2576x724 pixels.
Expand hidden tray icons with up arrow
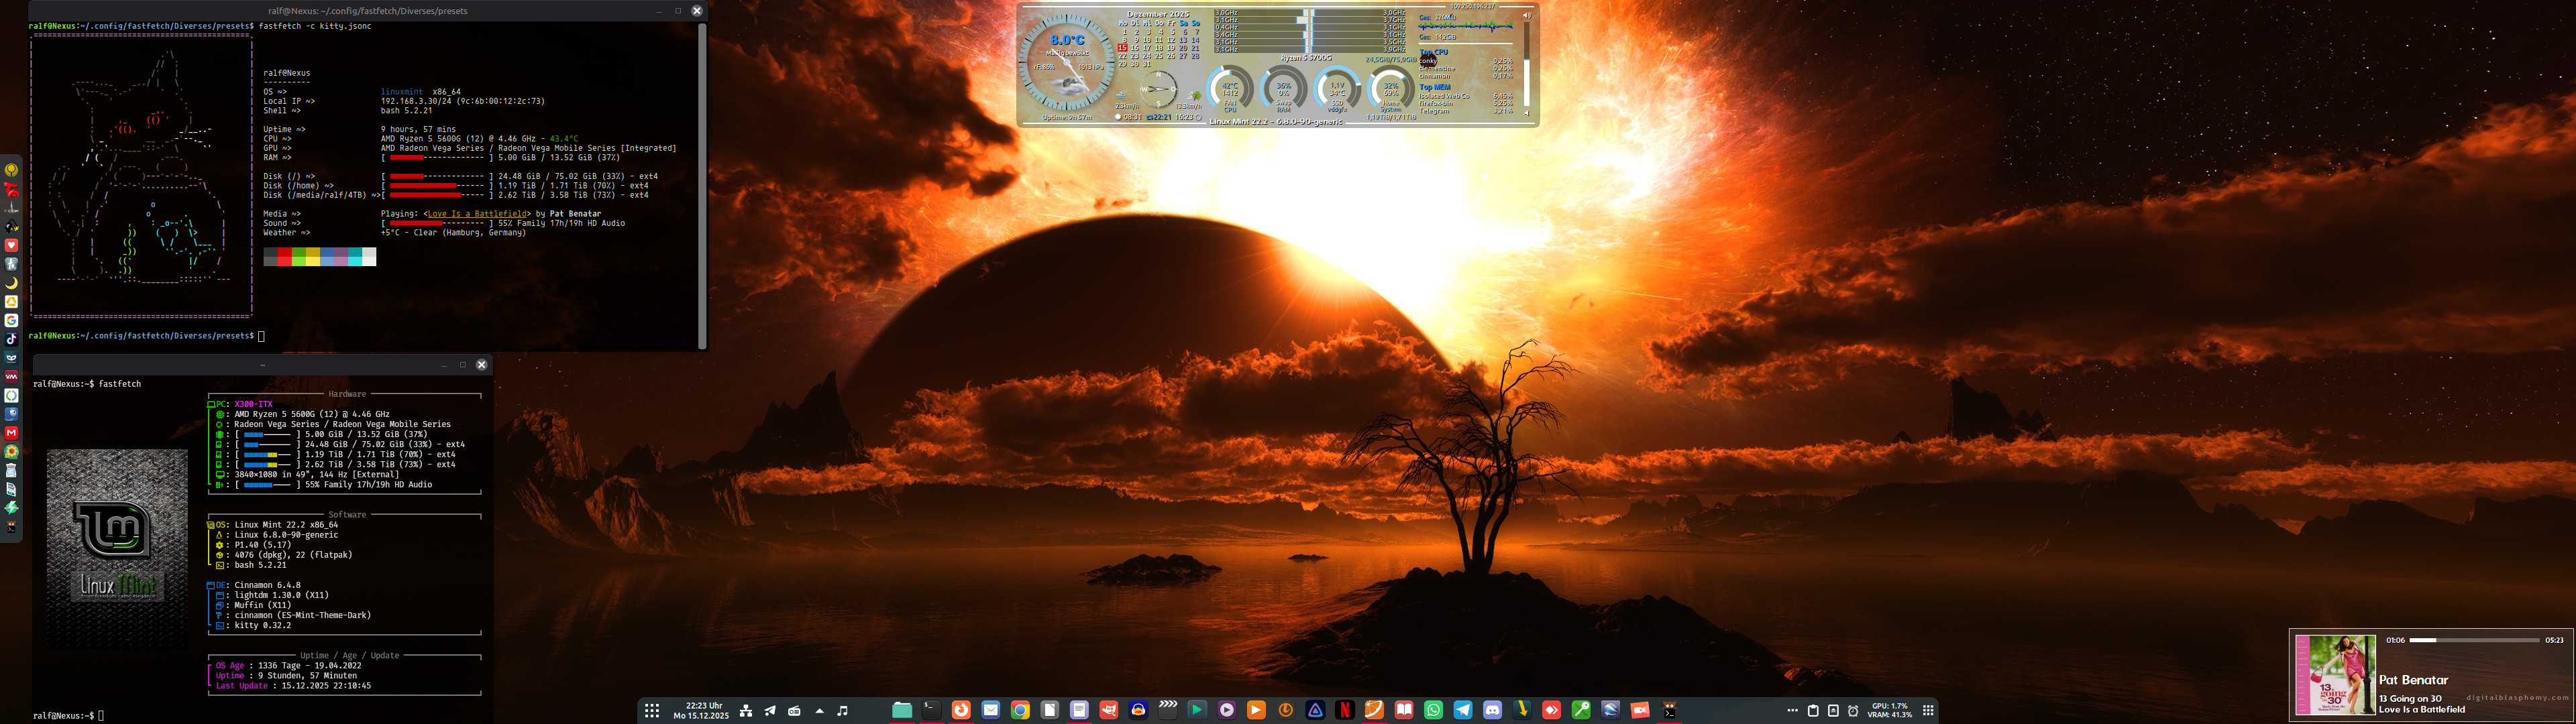(819, 711)
